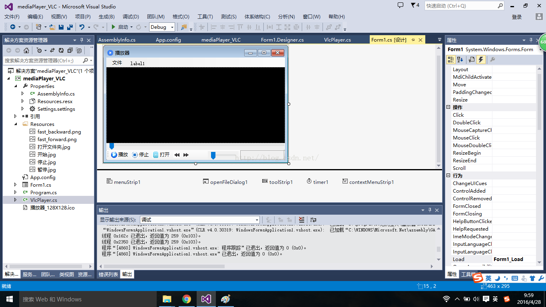Click the Property Pages icon in Properties
Screen dimensions: 546x307
(x=492, y=60)
